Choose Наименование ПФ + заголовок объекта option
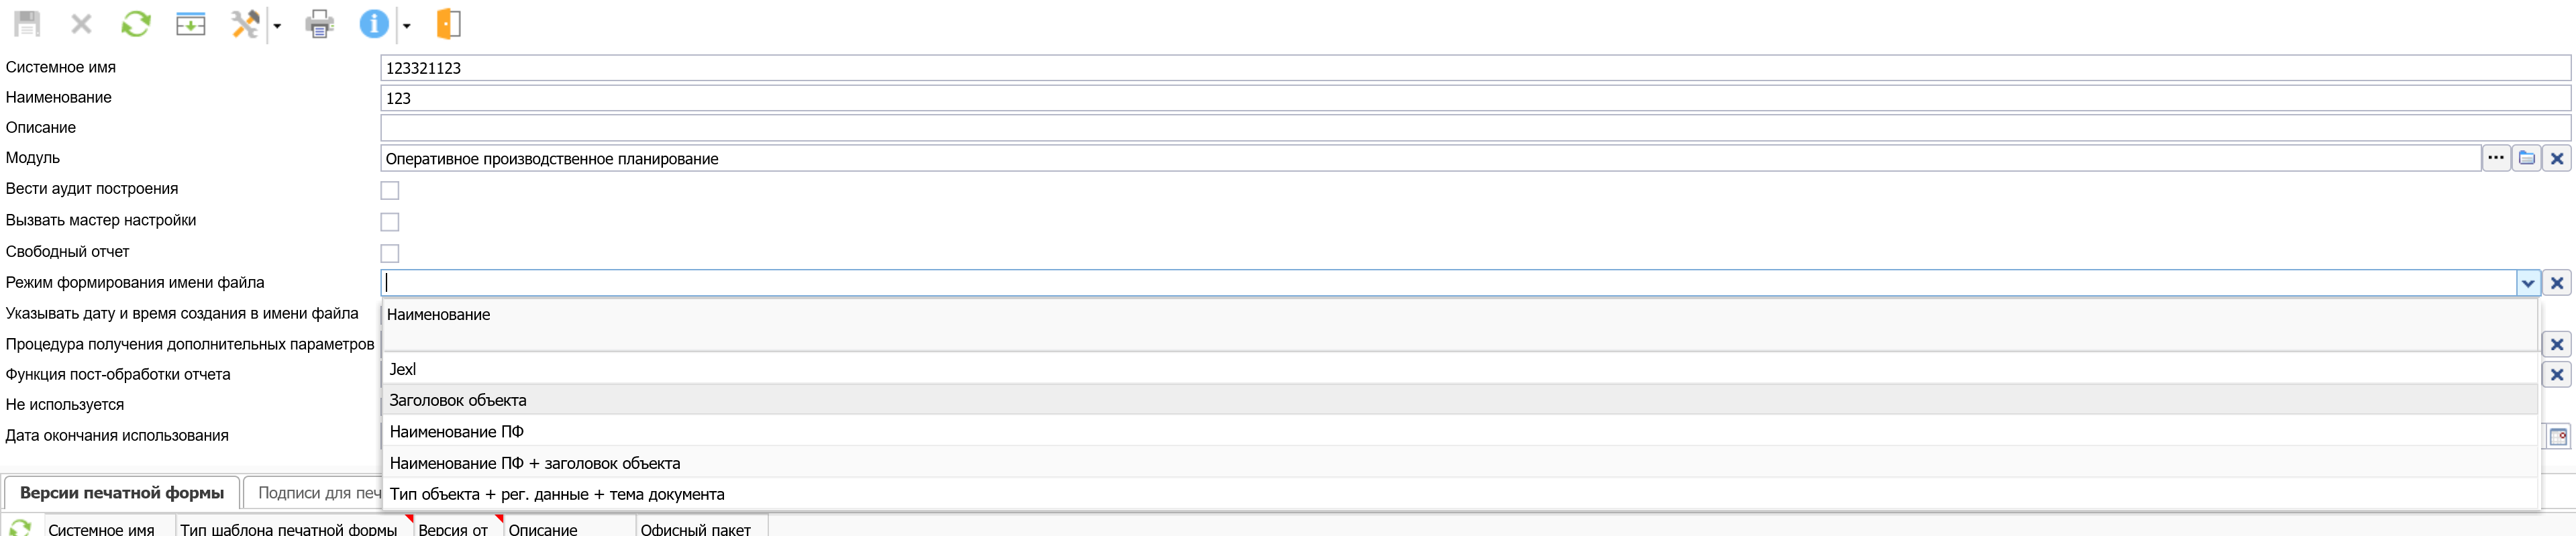2576x536 pixels. [x=535, y=463]
